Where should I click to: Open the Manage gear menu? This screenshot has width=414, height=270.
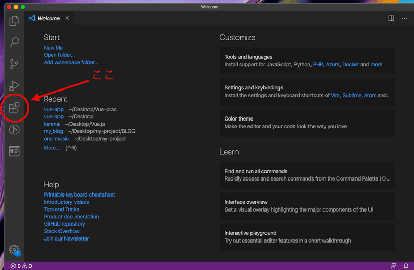[x=14, y=249]
